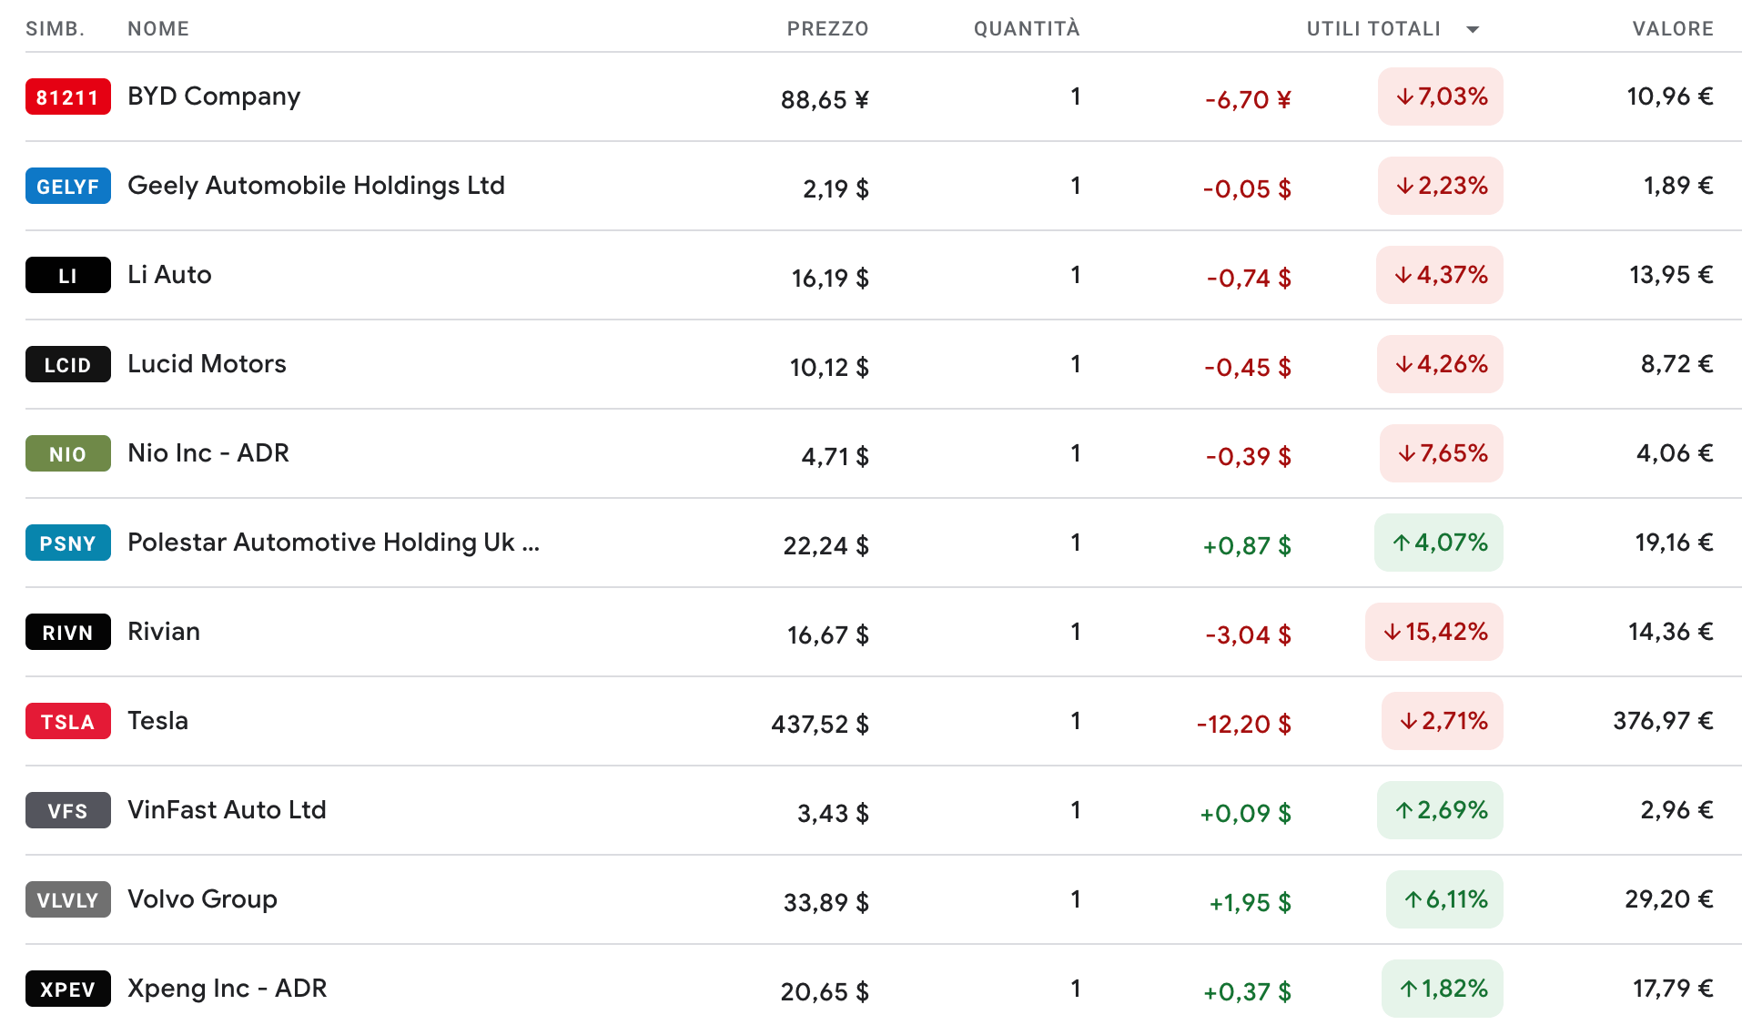The height and width of the screenshot is (1025, 1742).
Task: Open VinFast Auto Ltd
Action: 227,810
